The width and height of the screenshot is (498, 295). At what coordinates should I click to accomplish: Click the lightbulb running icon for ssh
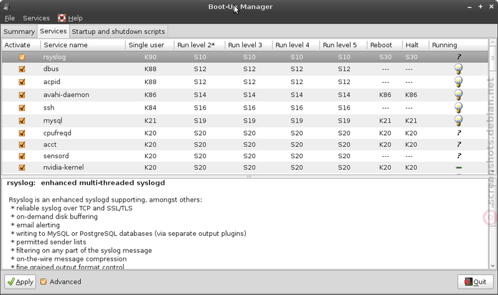point(458,108)
